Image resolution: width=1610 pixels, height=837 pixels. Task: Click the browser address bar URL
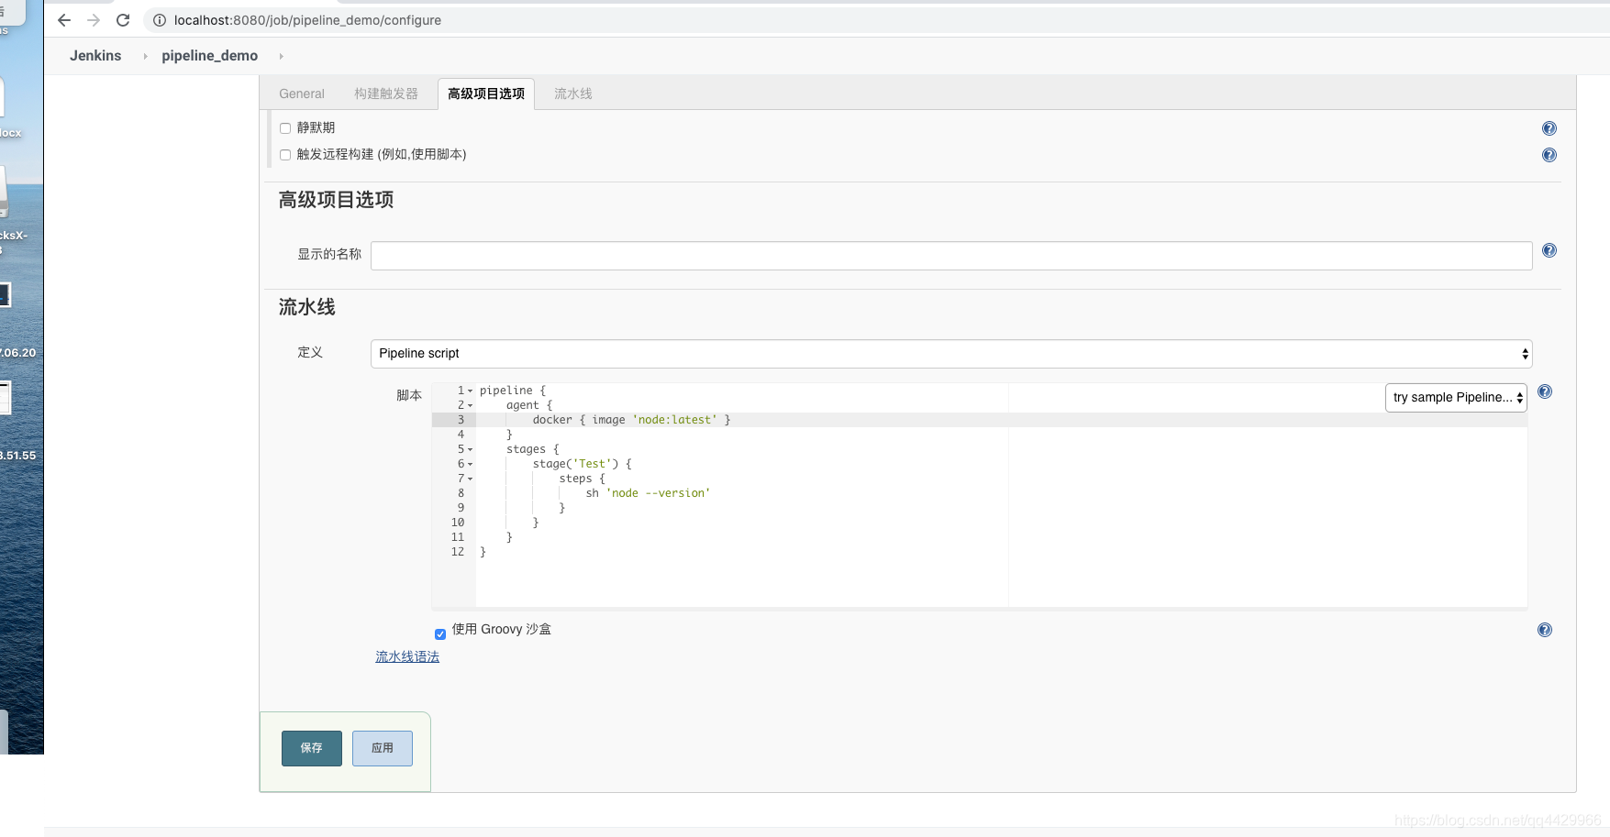pos(307,20)
